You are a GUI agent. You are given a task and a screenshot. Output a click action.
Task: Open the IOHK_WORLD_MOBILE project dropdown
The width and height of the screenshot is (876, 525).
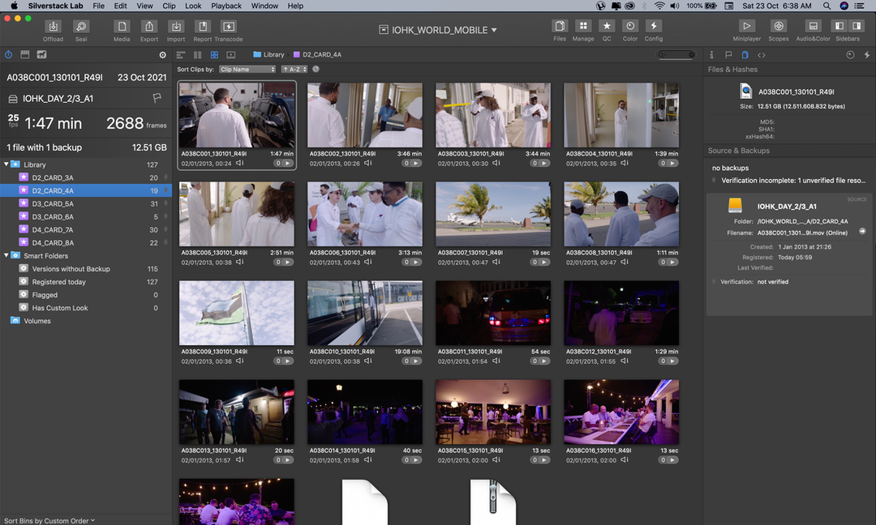click(438, 30)
